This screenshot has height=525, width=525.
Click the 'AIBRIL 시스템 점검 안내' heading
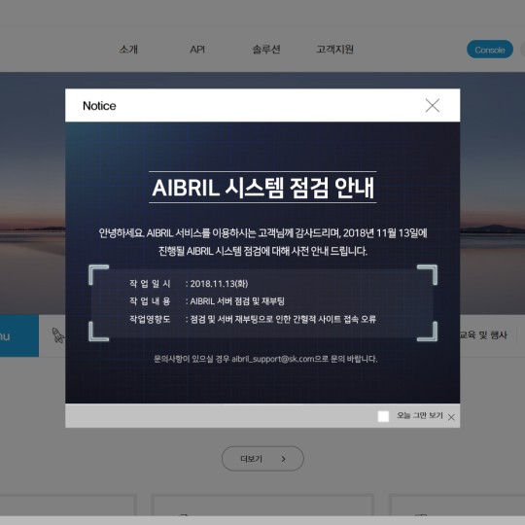[x=262, y=188]
